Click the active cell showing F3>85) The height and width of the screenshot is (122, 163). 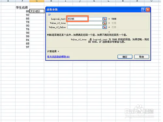(37, 11)
